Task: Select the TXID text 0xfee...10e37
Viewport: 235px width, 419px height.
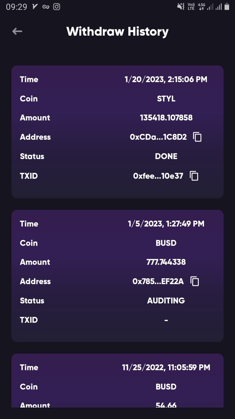Action: click(158, 176)
